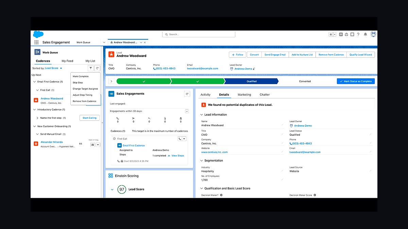The width and height of the screenshot is (408, 229).
Task: Open the Marketing tab
Action: click(244, 95)
